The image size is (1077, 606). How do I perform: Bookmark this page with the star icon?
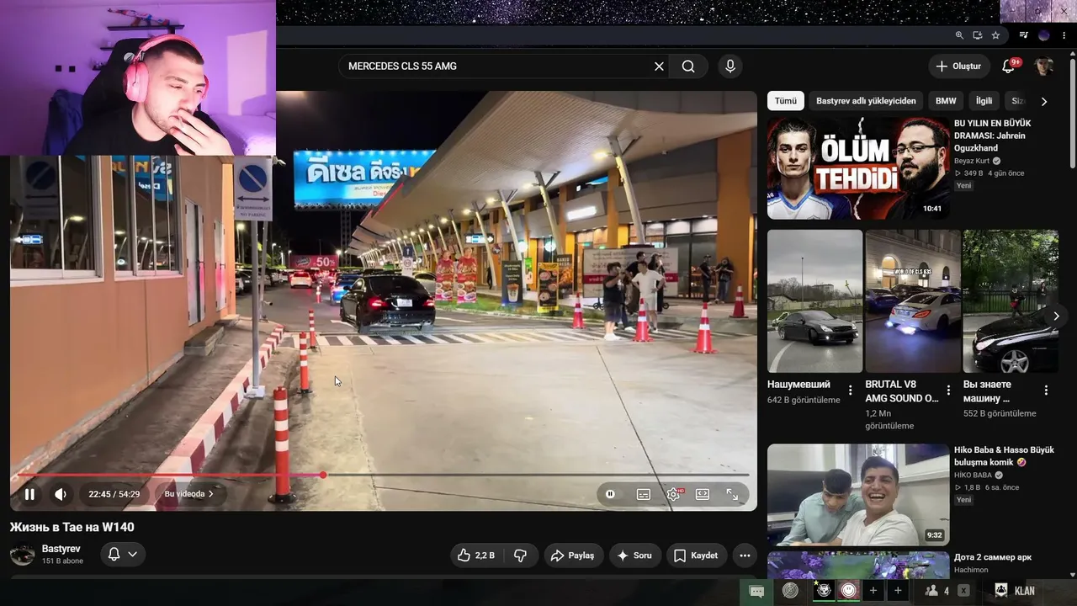tap(996, 35)
